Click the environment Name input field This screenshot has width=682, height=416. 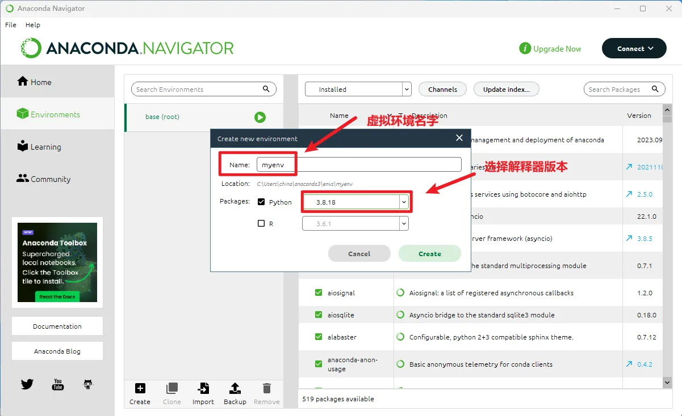pos(359,164)
